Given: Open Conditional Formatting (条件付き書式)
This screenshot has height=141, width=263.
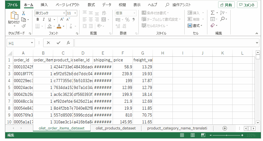Looking at the screenshot, I should pos(155,13).
